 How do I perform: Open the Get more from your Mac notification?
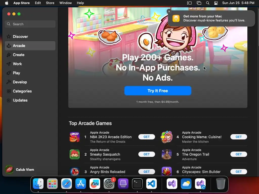211,18
